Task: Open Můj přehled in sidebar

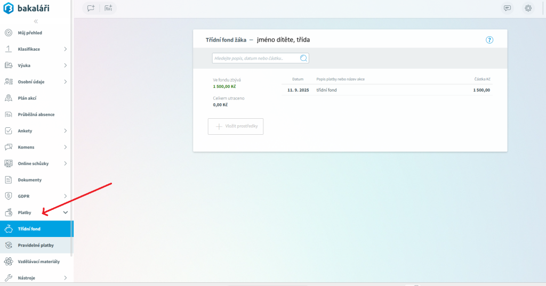Action: click(x=30, y=33)
